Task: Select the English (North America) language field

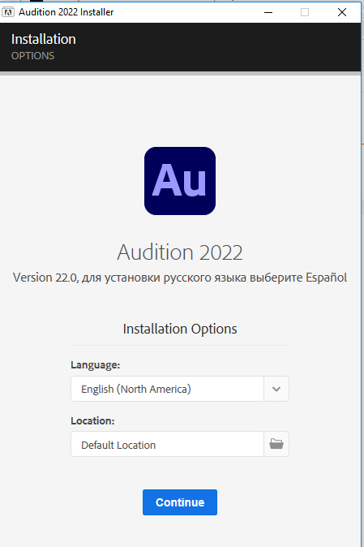Action: point(167,389)
